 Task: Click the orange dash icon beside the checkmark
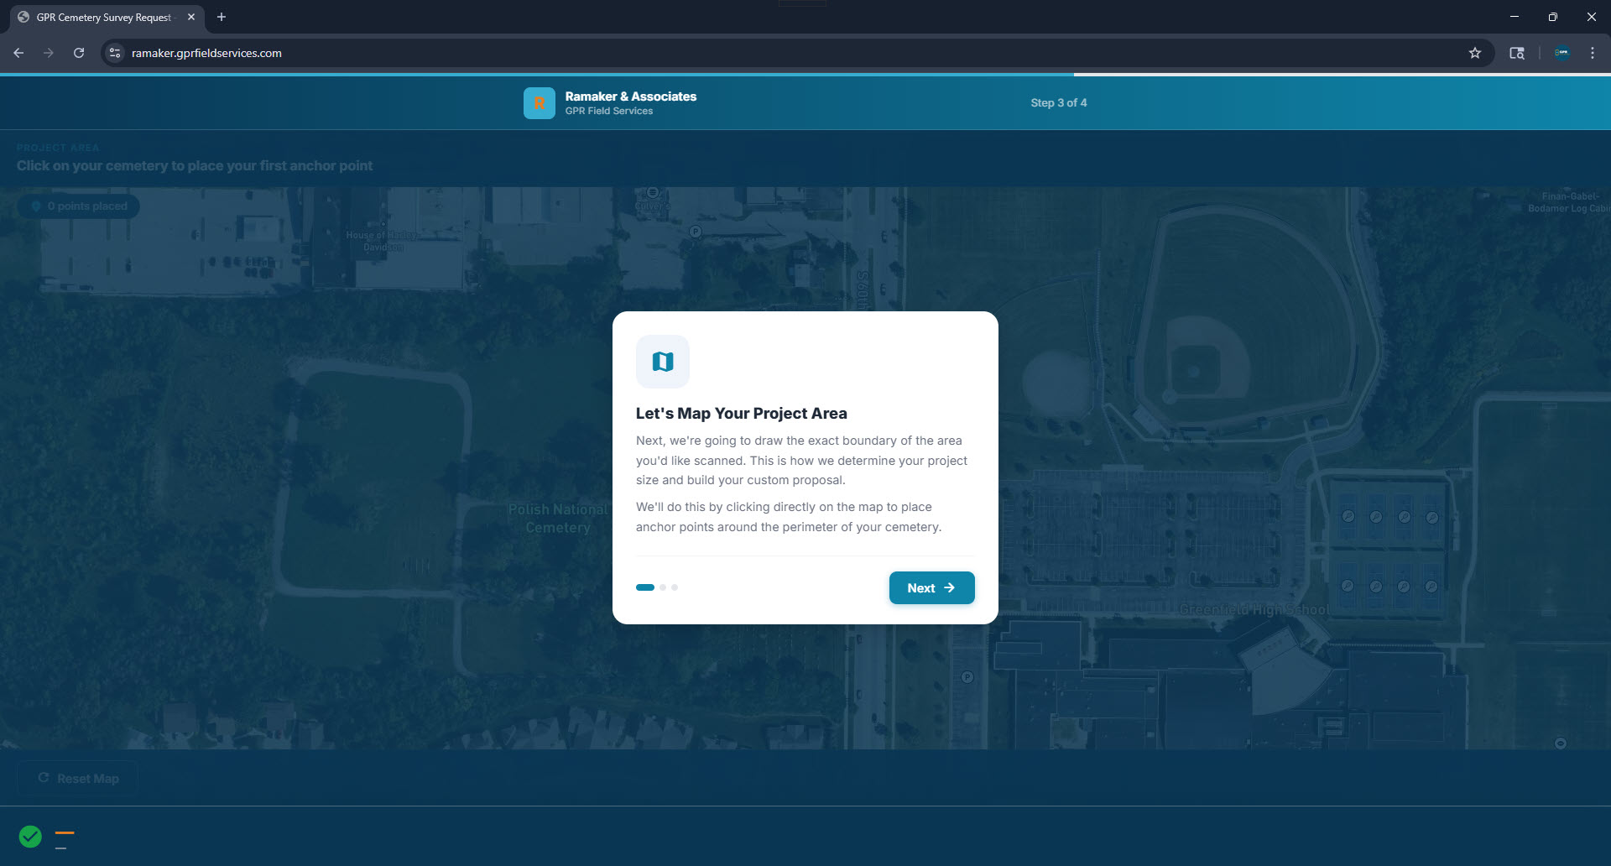tap(65, 833)
